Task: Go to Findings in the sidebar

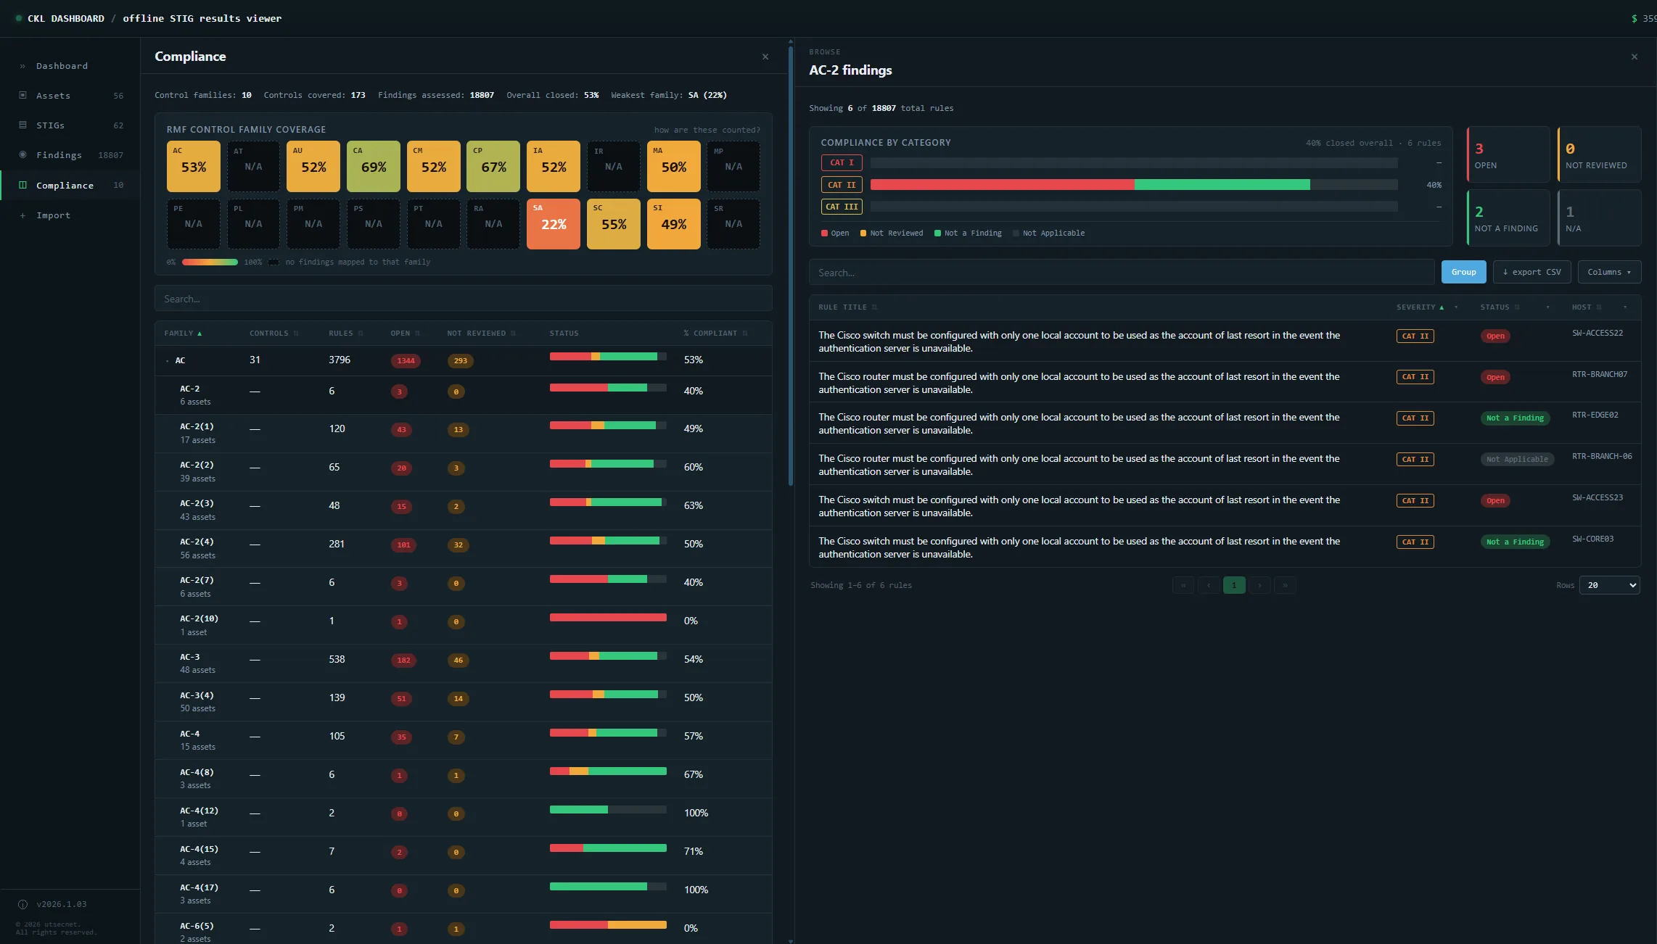Action: [70, 154]
